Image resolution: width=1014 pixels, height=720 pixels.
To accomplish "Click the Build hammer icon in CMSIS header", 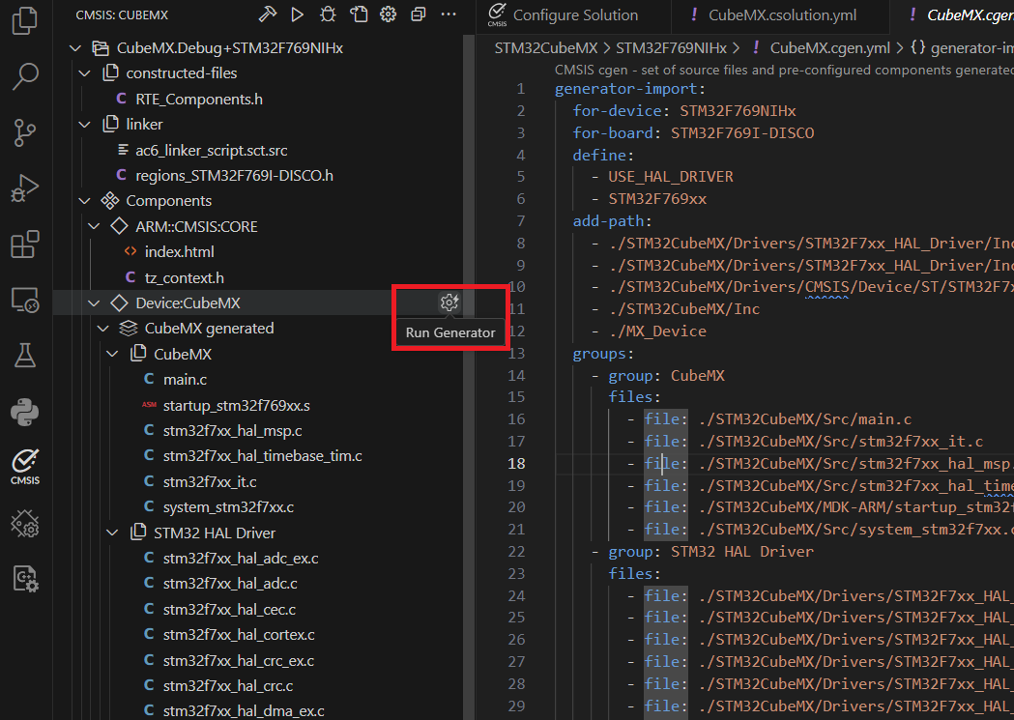I will [x=267, y=14].
